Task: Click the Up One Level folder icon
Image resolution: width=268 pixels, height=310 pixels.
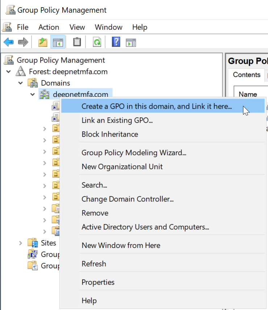Action: 43,42
